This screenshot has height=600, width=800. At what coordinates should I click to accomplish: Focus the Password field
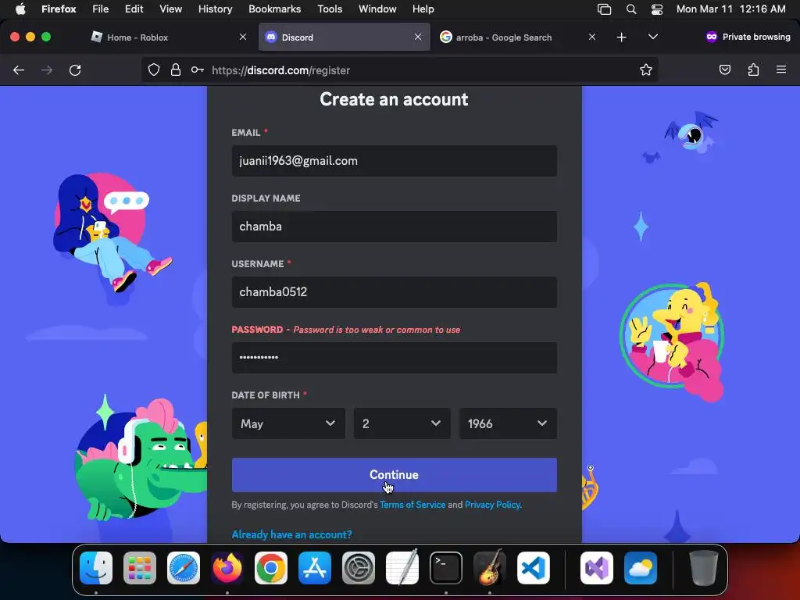394,358
